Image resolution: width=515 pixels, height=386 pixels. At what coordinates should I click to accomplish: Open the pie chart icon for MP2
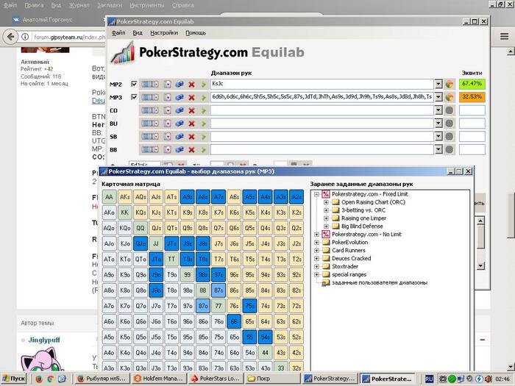click(449, 85)
